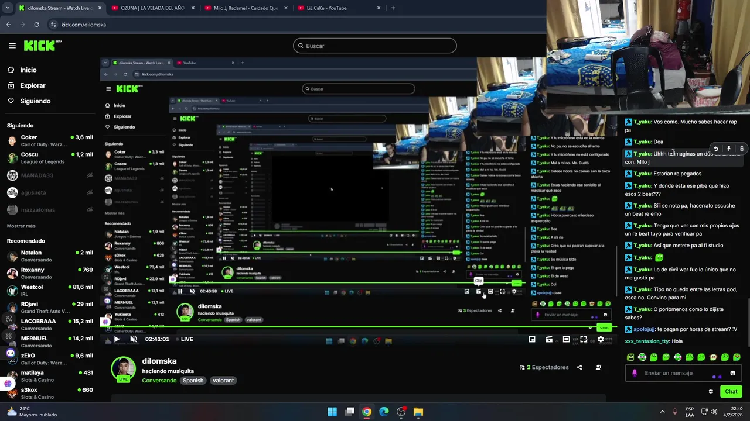Viewport: 750px width, 421px height.
Task: Enter fullscreen on the stream player
Action: [584, 339]
